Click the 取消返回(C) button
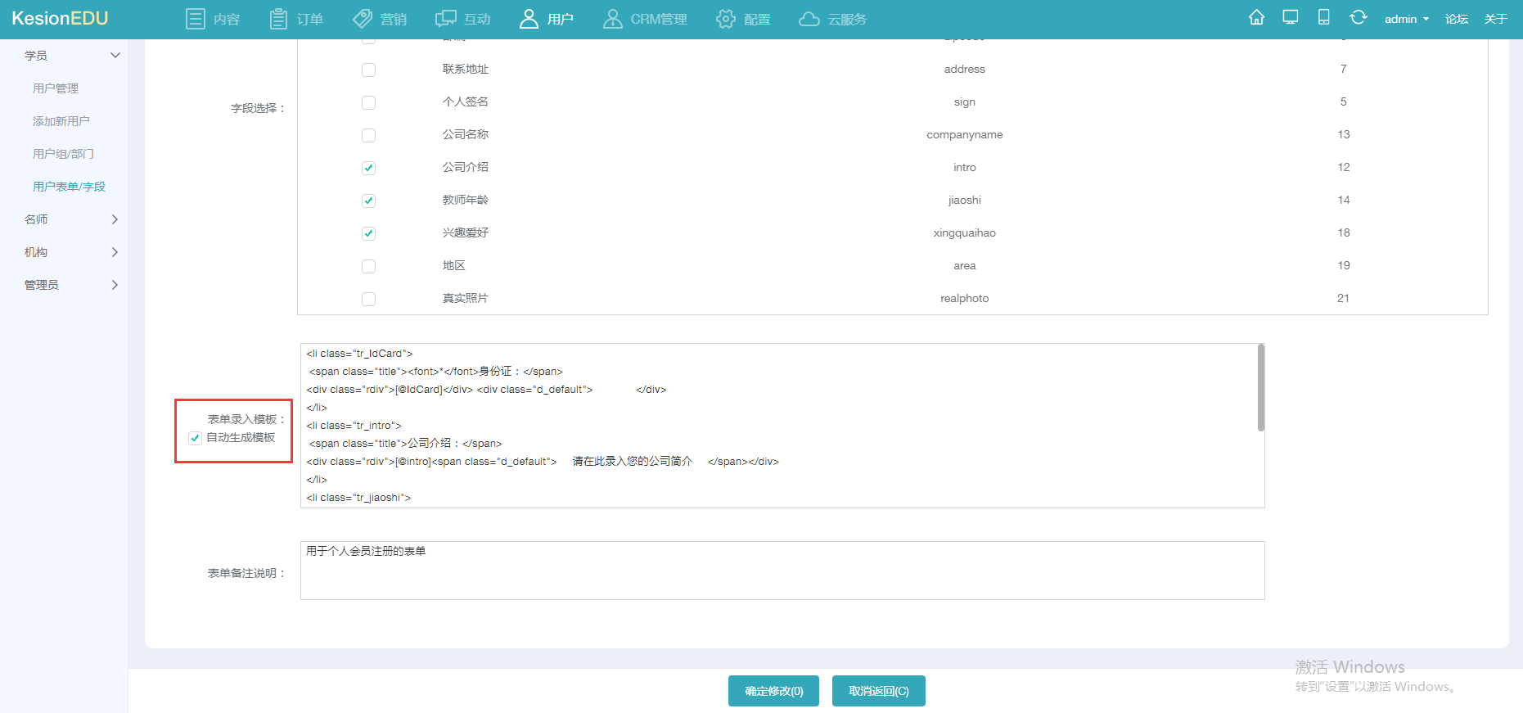The image size is (1523, 713). coord(878,691)
